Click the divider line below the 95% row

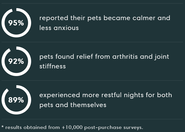pyautogui.click(x=92, y=42)
